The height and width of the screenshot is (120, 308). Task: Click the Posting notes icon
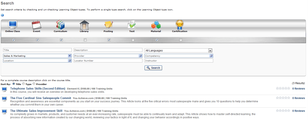tap(108, 25)
